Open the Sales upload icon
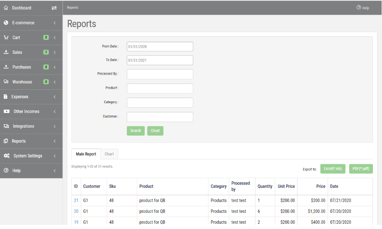The image size is (382, 229). [6, 52]
